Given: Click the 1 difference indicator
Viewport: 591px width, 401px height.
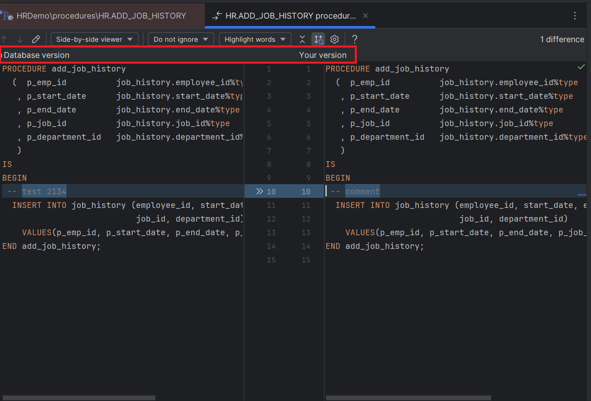Looking at the screenshot, I should coord(562,39).
